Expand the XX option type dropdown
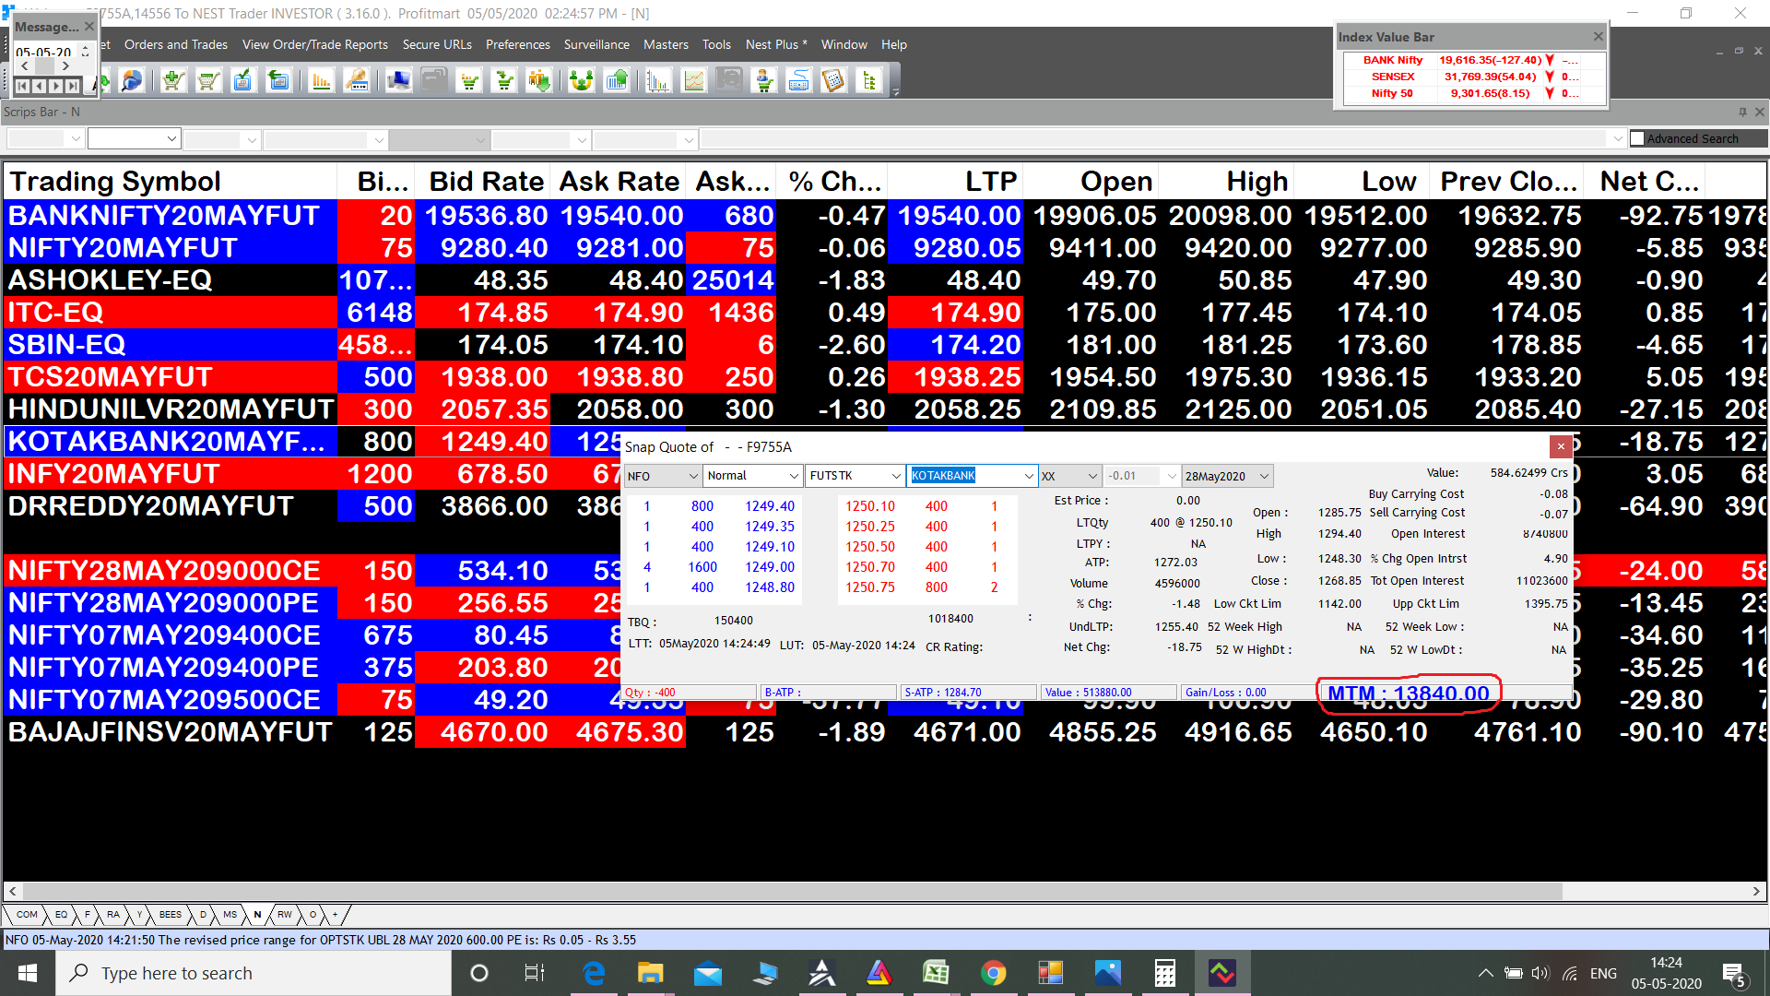Image resolution: width=1770 pixels, height=996 pixels. click(1092, 476)
